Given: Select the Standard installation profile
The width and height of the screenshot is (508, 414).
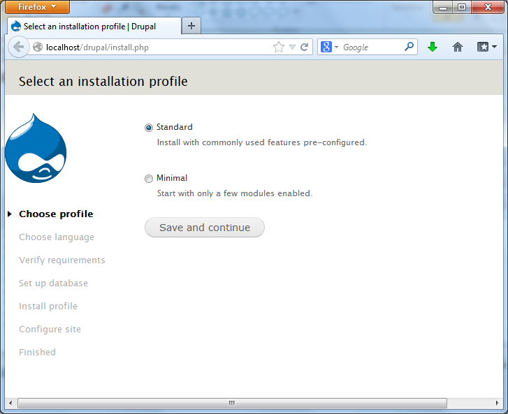Looking at the screenshot, I should tap(149, 128).
